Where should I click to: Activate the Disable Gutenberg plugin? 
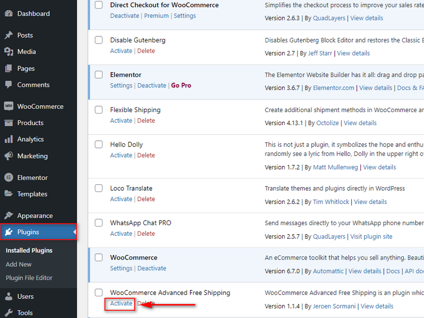(x=121, y=51)
